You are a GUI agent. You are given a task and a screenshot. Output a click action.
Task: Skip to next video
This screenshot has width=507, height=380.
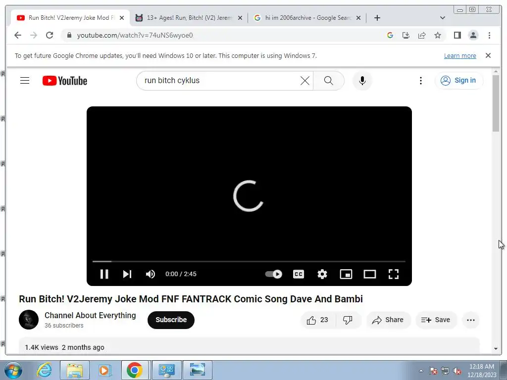(127, 274)
